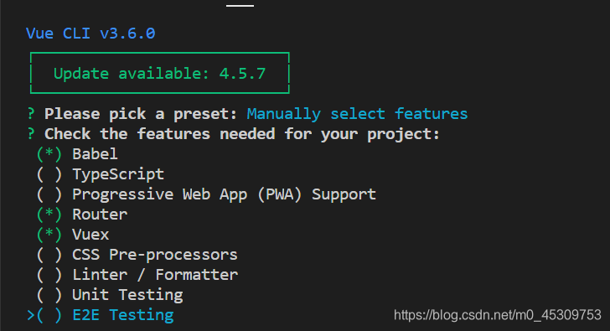610x331 pixels.
Task: Check Progressive Web App (PWA) Support
Action: coord(49,194)
